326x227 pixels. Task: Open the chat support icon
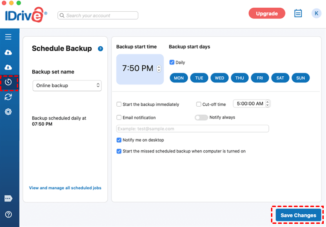point(8,198)
